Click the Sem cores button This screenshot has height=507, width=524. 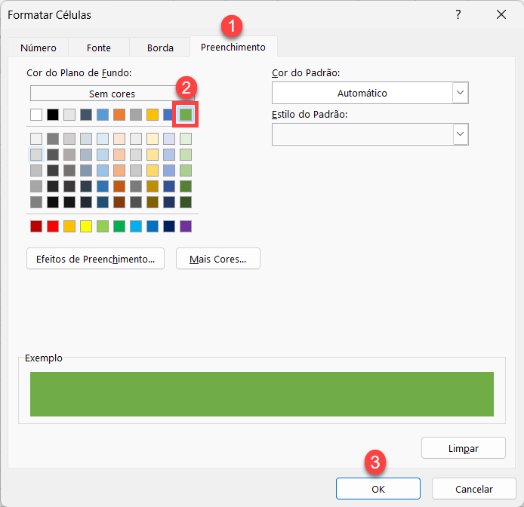coord(112,94)
